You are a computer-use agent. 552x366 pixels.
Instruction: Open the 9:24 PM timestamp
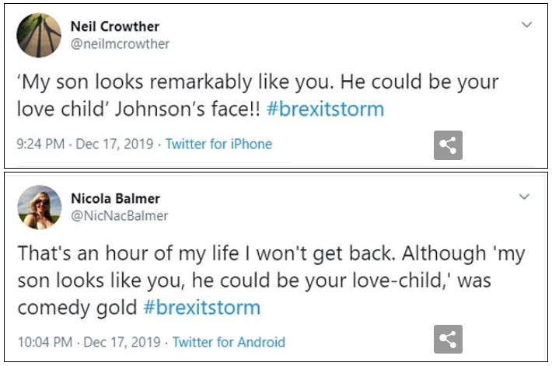pyautogui.click(x=40, y=144)
